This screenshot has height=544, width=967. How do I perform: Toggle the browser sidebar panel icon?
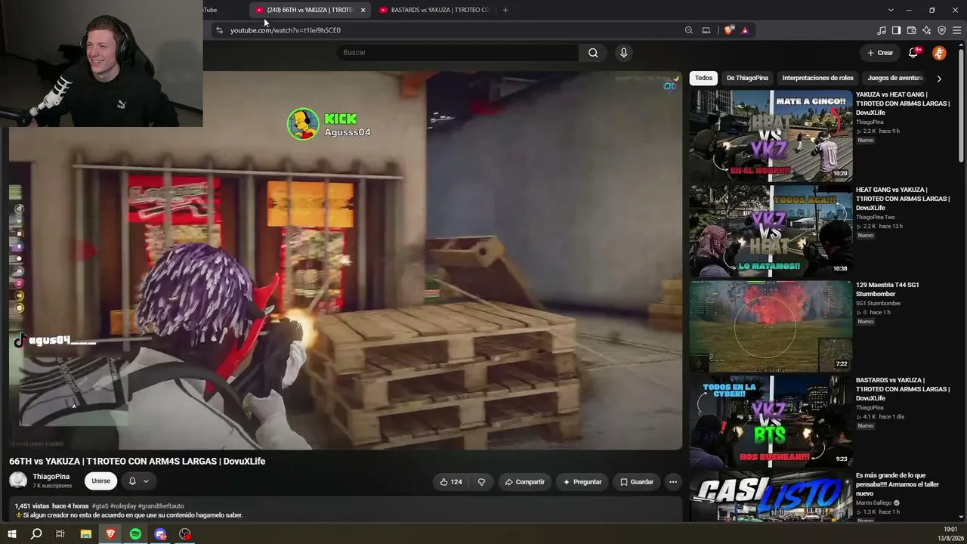click(896, 30)
